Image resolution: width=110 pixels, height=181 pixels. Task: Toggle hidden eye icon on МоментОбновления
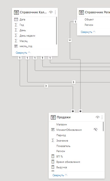pyautogui.click(x=96, y=130)
